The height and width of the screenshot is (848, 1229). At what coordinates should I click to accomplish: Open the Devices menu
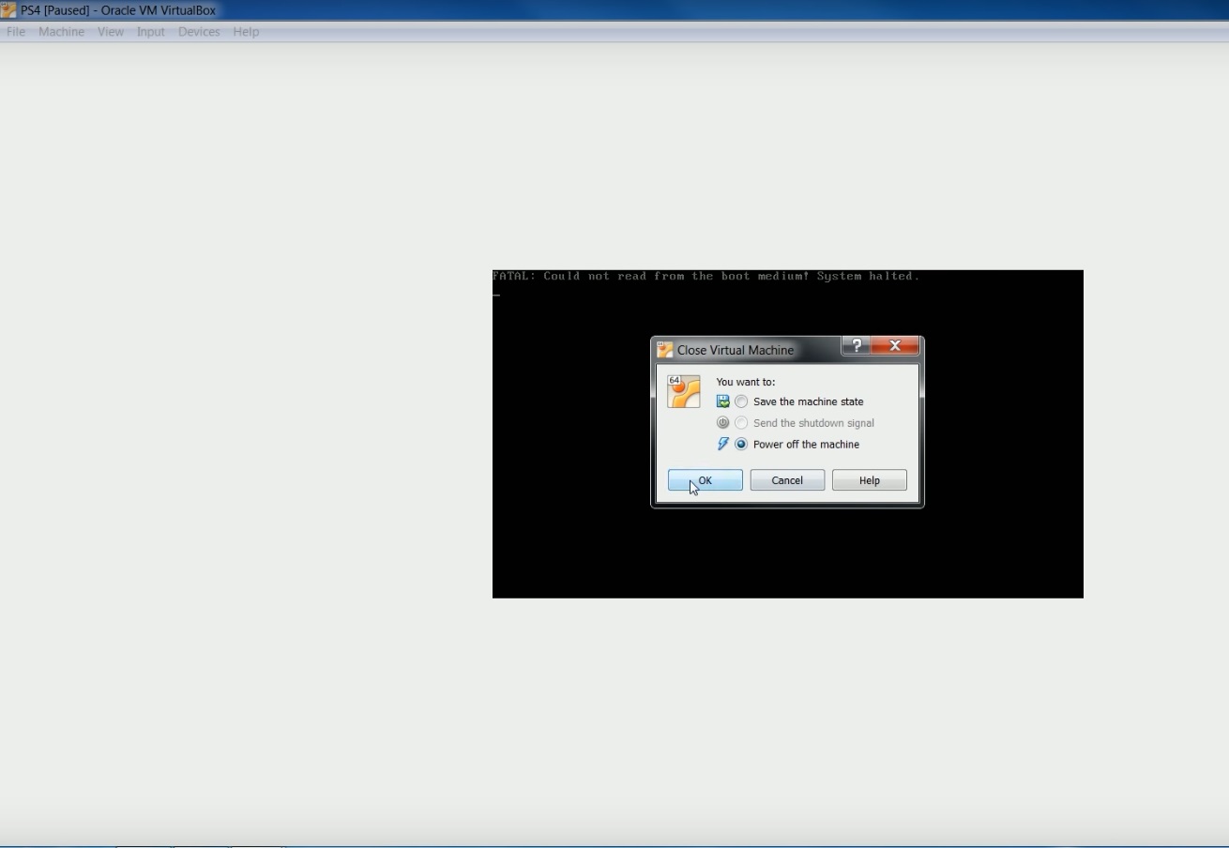coord(199,32)
